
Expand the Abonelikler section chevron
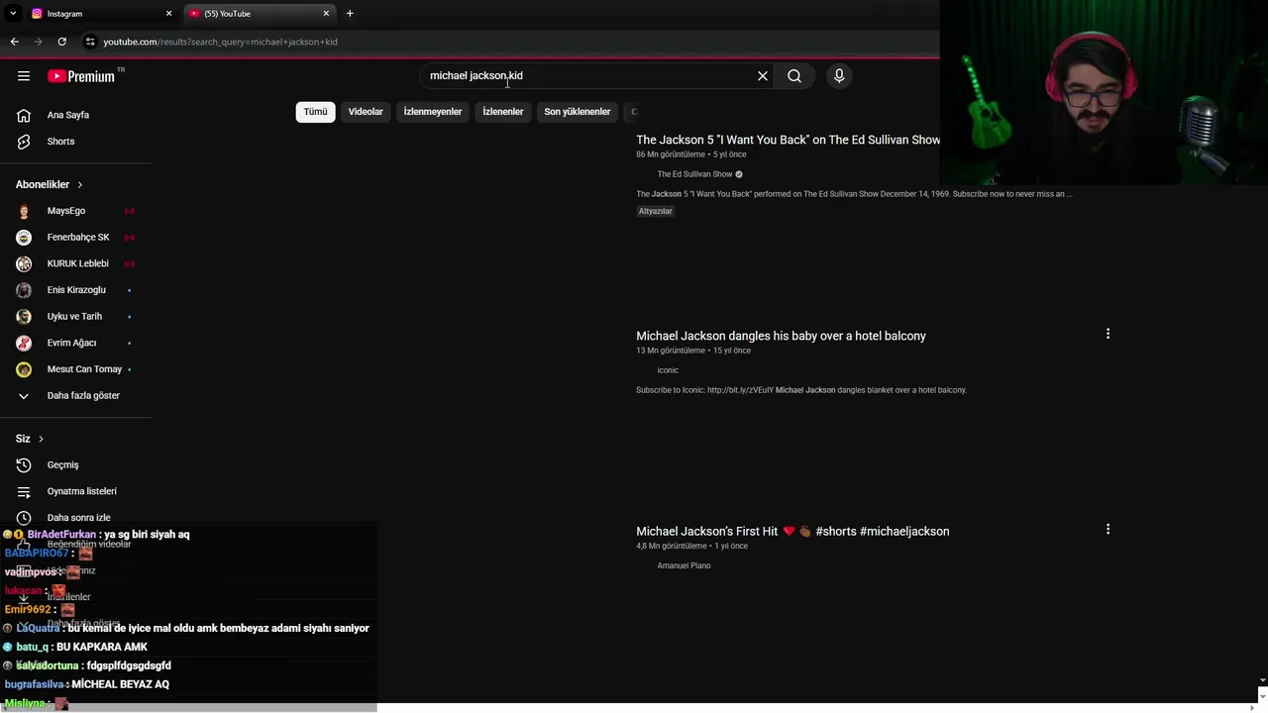(79, 185)
